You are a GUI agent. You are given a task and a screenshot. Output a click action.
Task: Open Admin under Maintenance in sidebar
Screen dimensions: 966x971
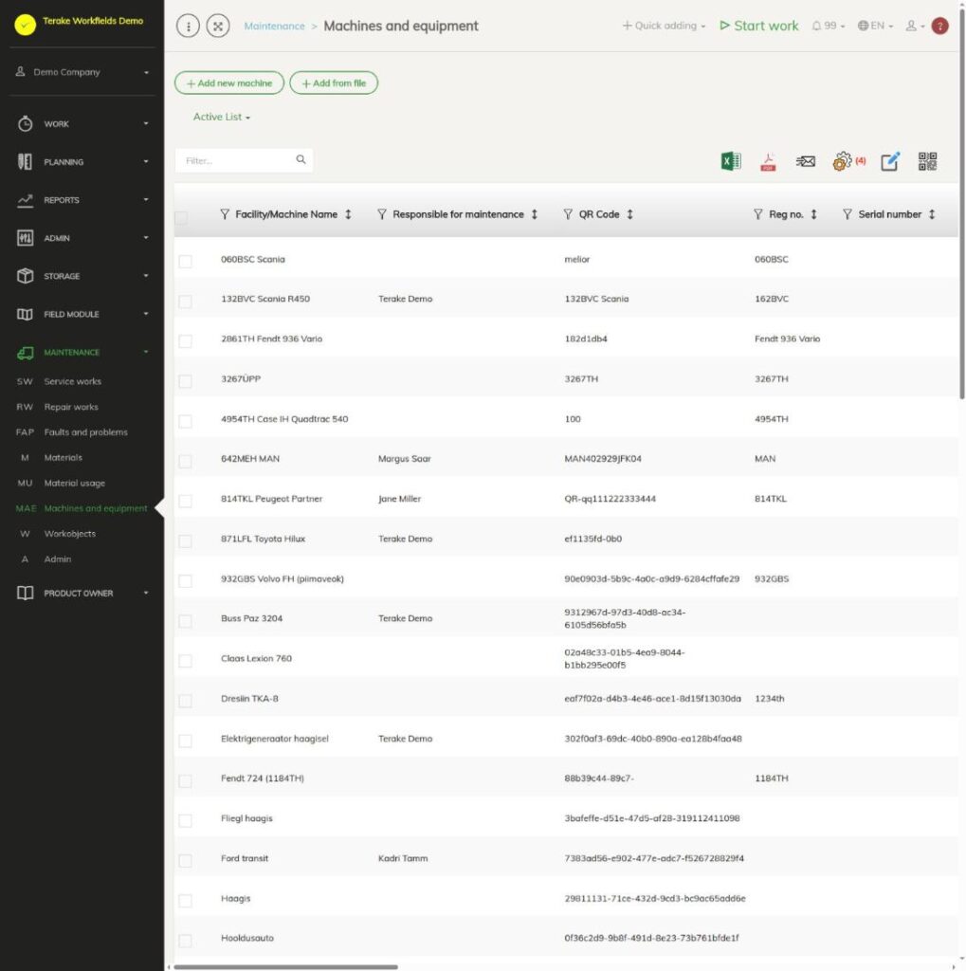(58, 559)
